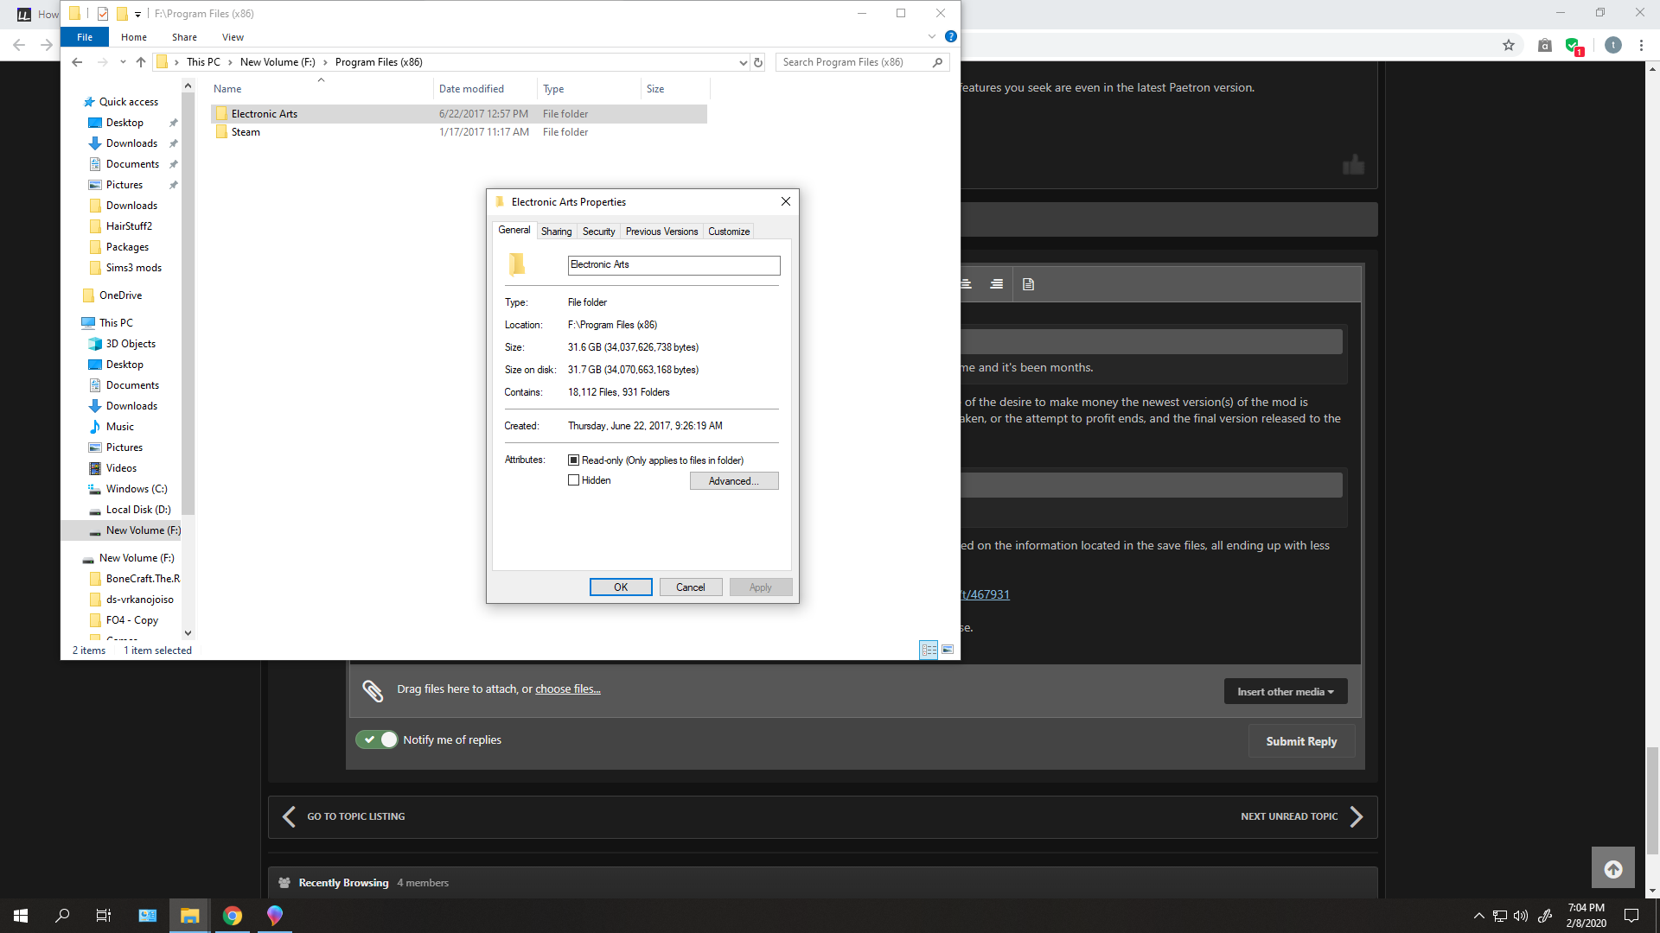Switch to the Sharing properties tab
This screenshot has width=1660, height=933.
[x=556, y=232]
